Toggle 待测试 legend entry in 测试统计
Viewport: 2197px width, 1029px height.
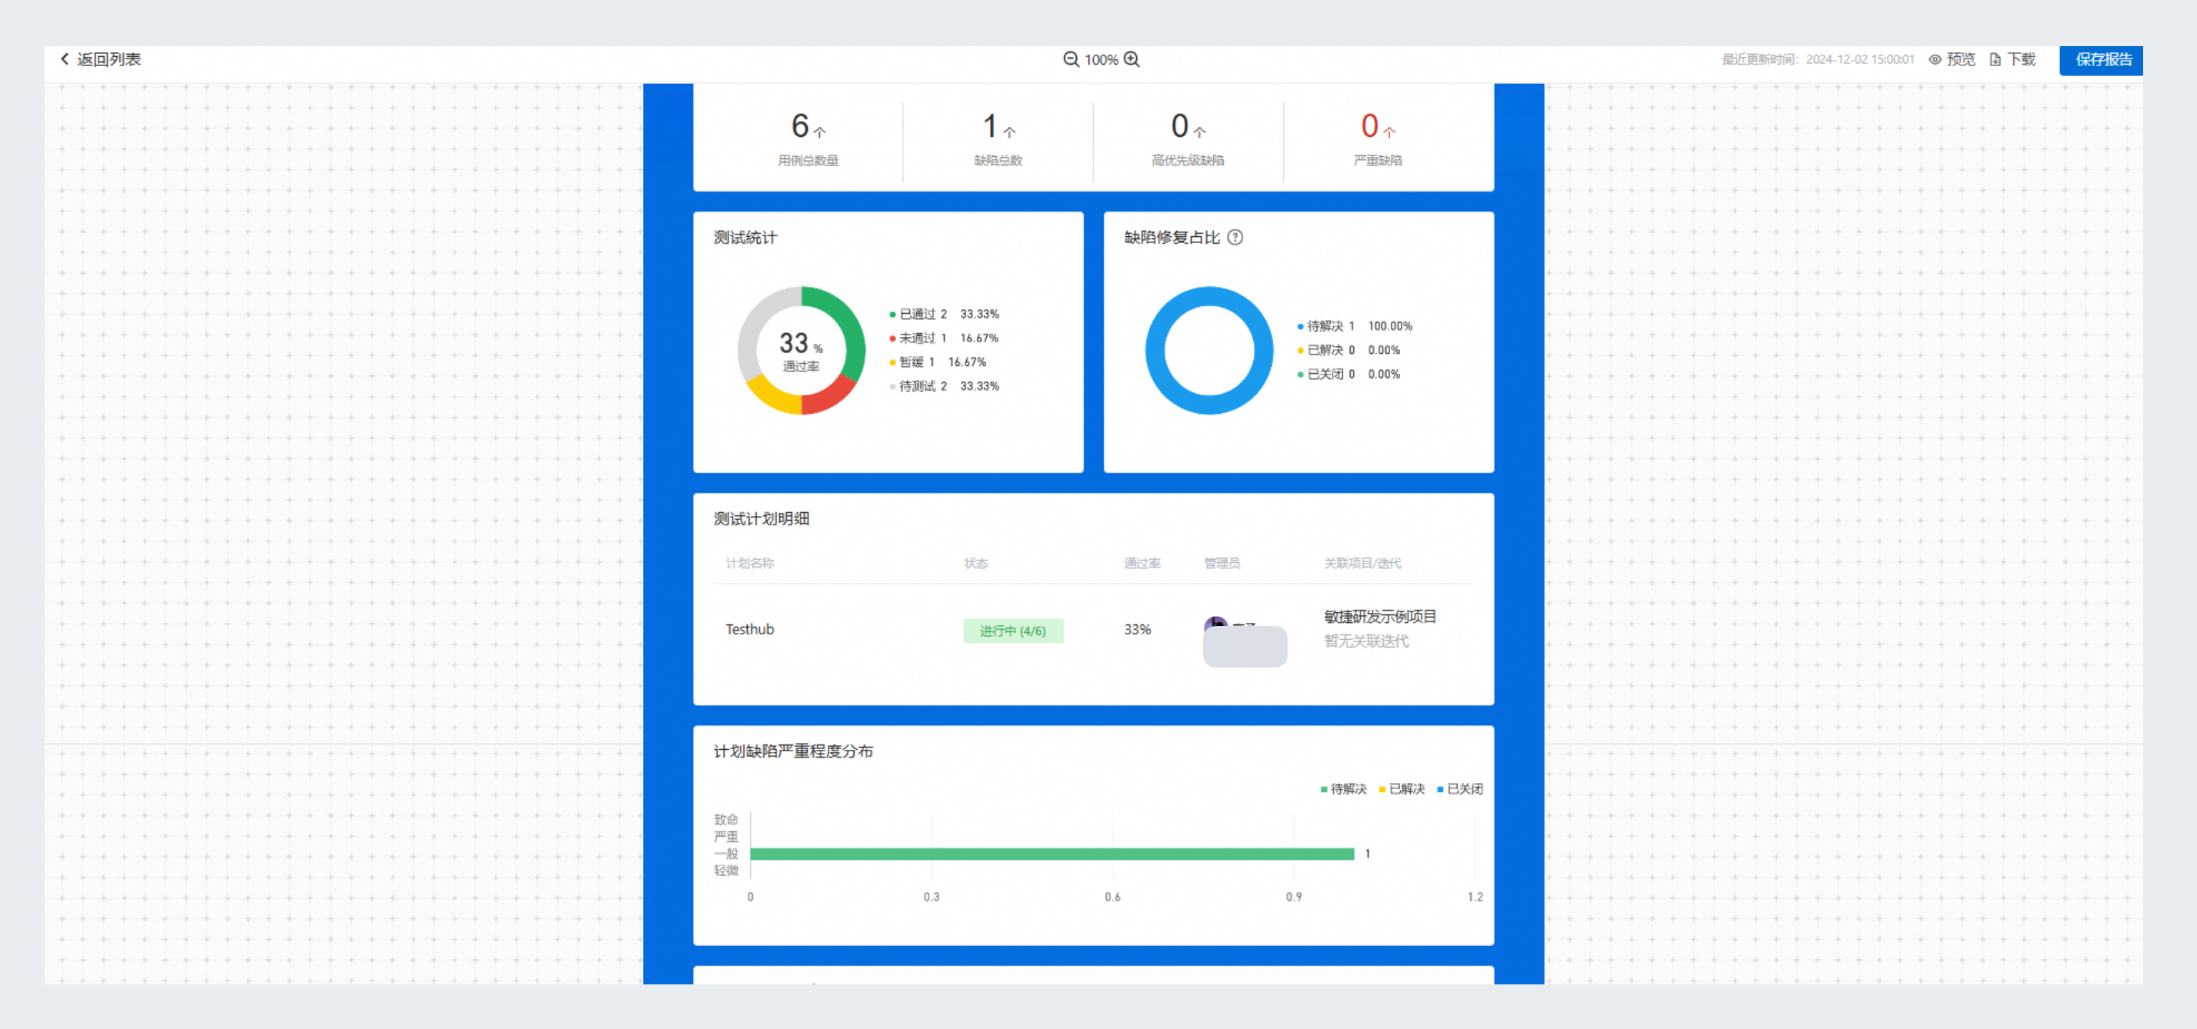pyautogui.click(x=943, y=385)
